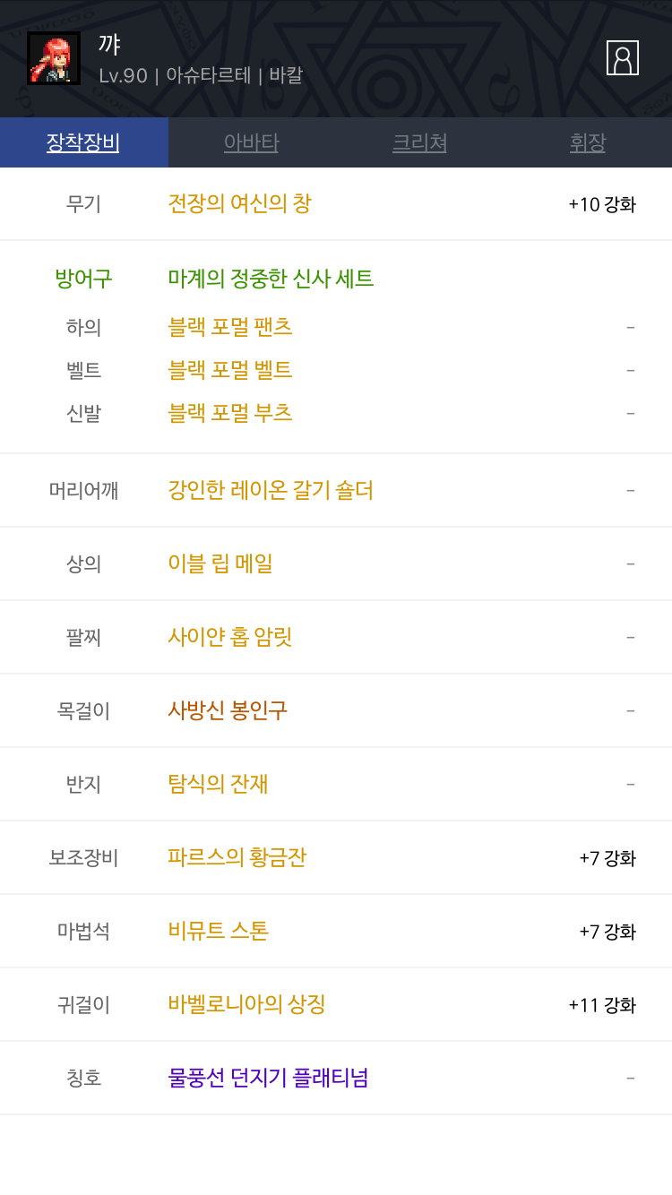Open the 마계의 정중한 신사 세트 link

pos(271,279)
